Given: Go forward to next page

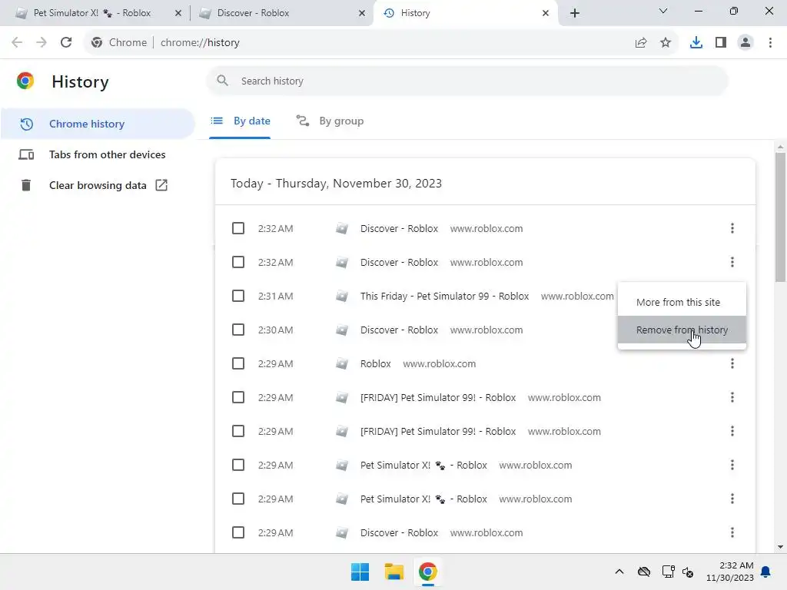Looking at the screenshot, I should click(x=42, y=43).
